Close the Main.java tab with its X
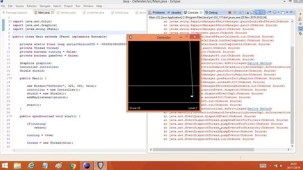The width and height of the screenshot is (303, 170). coord(53,13)
